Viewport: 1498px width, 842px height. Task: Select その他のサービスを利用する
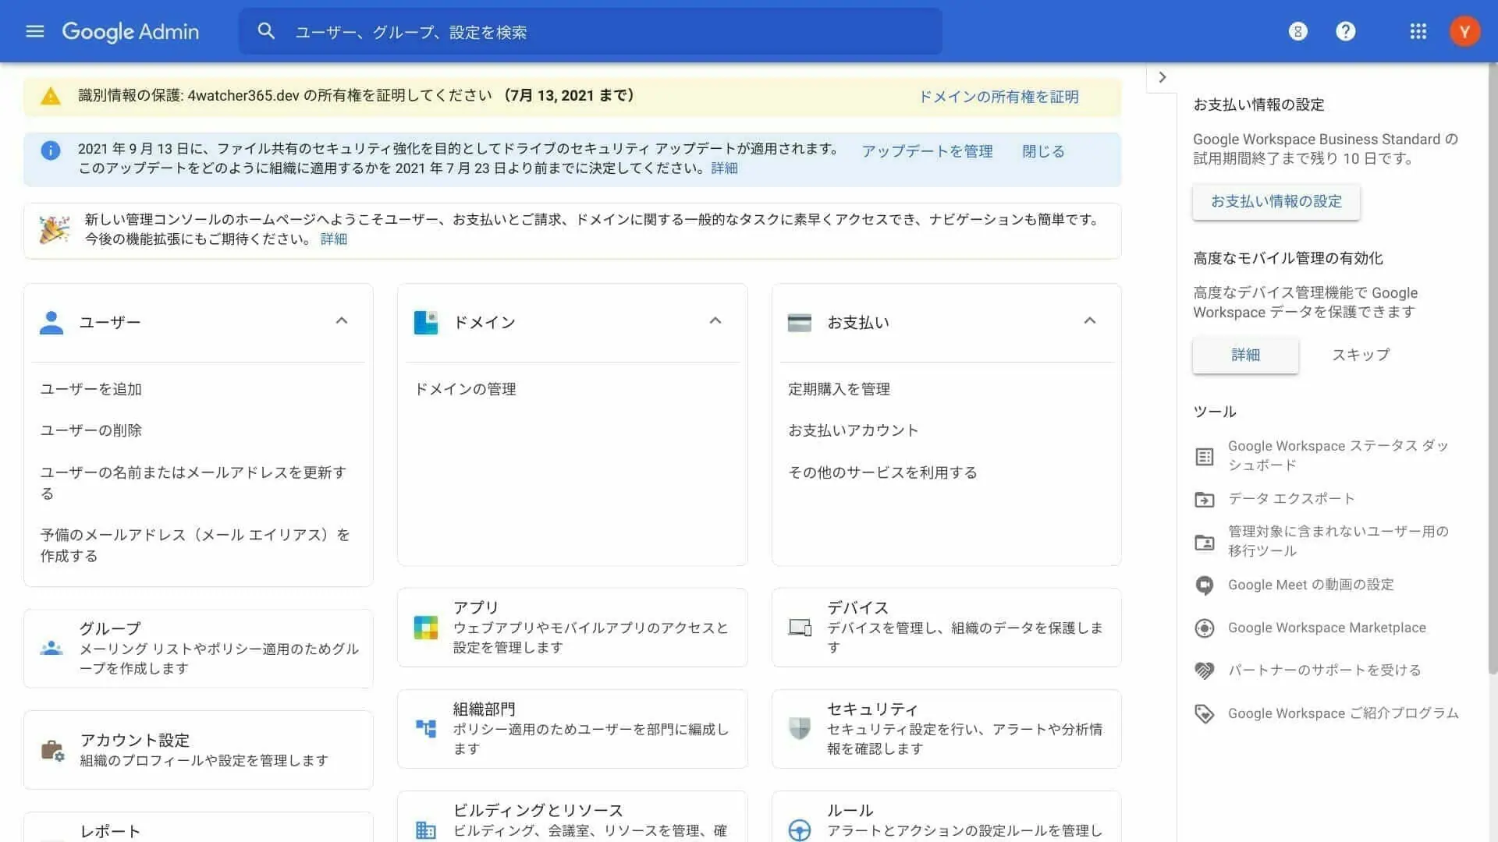click(x=882, y=472)
